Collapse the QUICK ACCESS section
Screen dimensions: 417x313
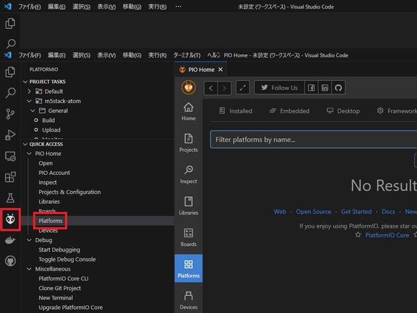25,144
